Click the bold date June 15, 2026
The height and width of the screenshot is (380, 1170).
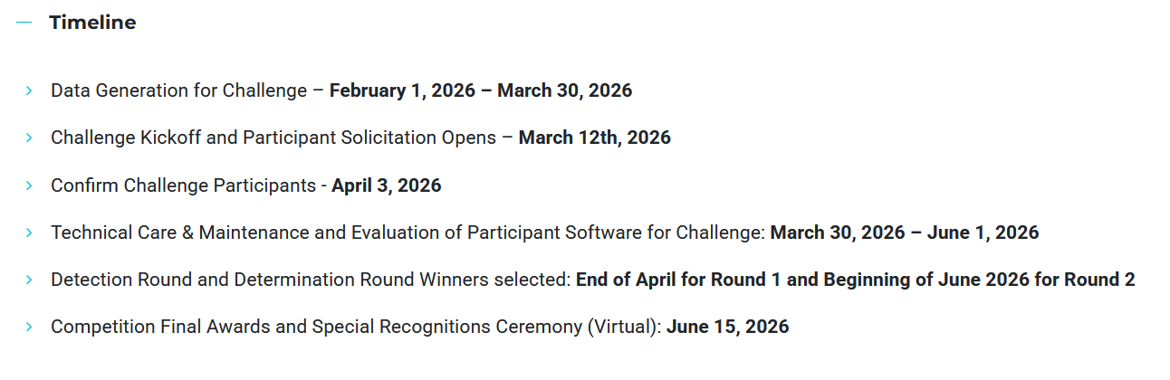click(727, 327)
